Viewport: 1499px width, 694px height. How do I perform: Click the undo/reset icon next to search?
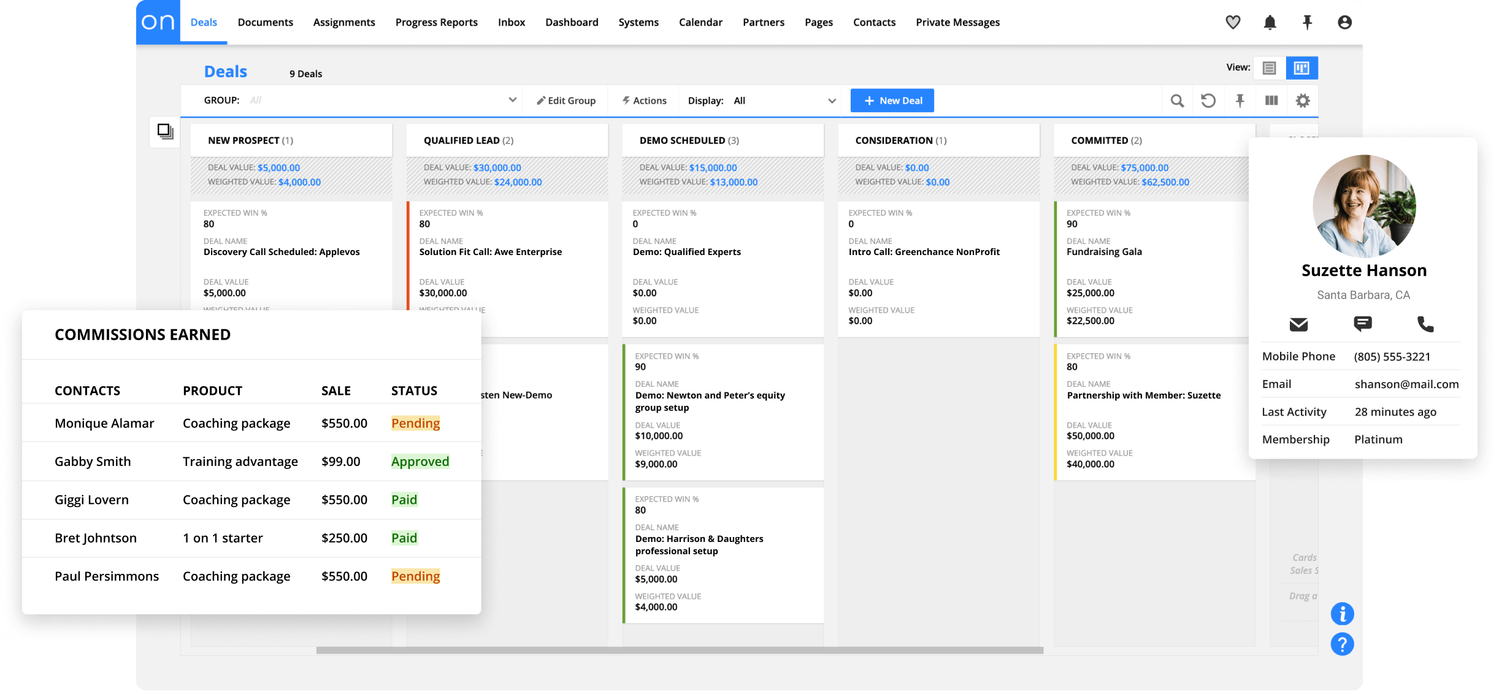(x=1208, y=100)
